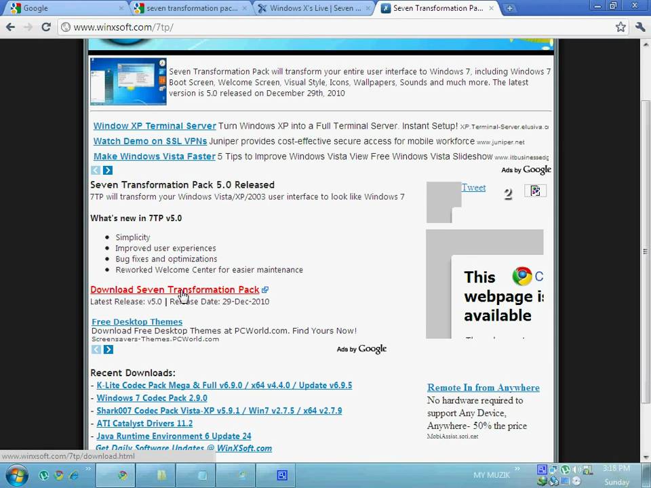Click next arrow under Free Desktop Themes ad
The height and width of the screenshot is (488, 651).
(108, 350)
